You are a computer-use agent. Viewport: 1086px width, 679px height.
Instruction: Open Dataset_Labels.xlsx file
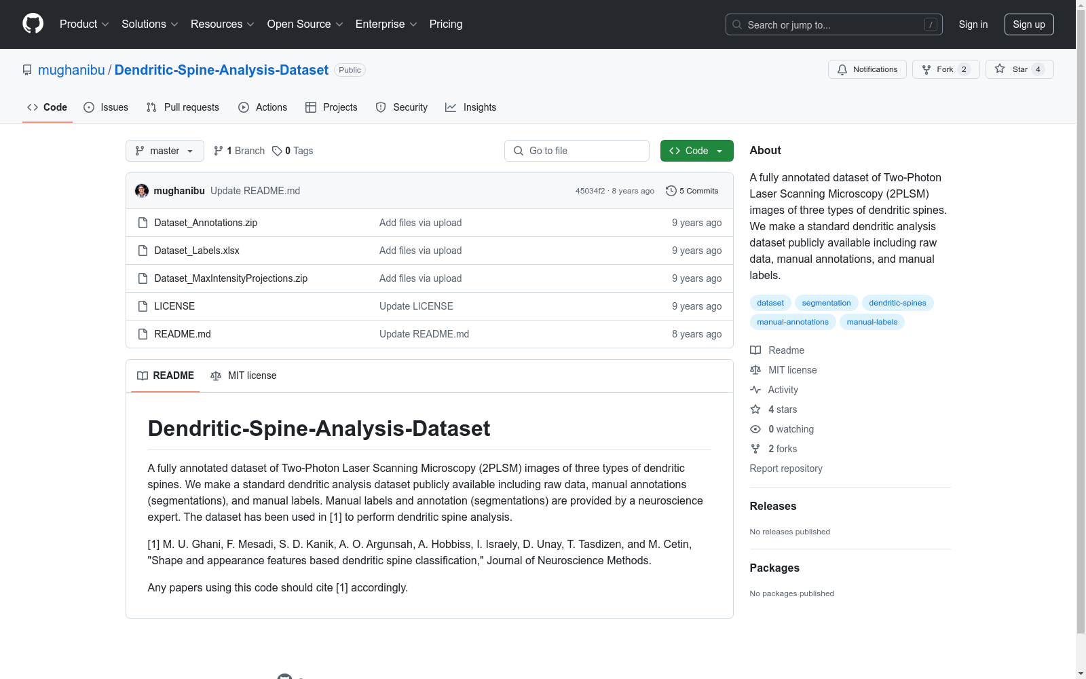(x=197, y=251)
